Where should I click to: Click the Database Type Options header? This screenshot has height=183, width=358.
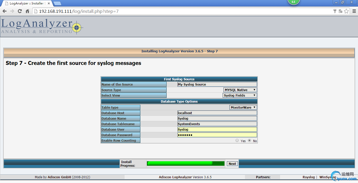click(179, 101)
